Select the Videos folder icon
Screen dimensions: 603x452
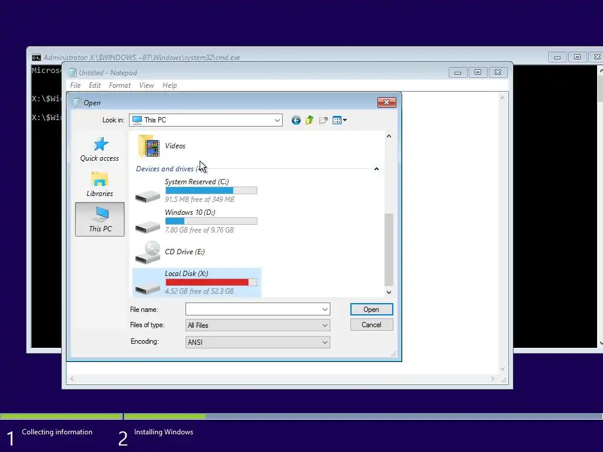[x=148, y=146]
